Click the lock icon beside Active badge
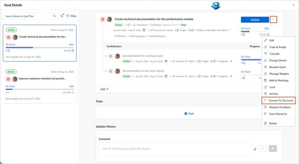The height and width of the screenshot is (164, 299). click(129, 25)
